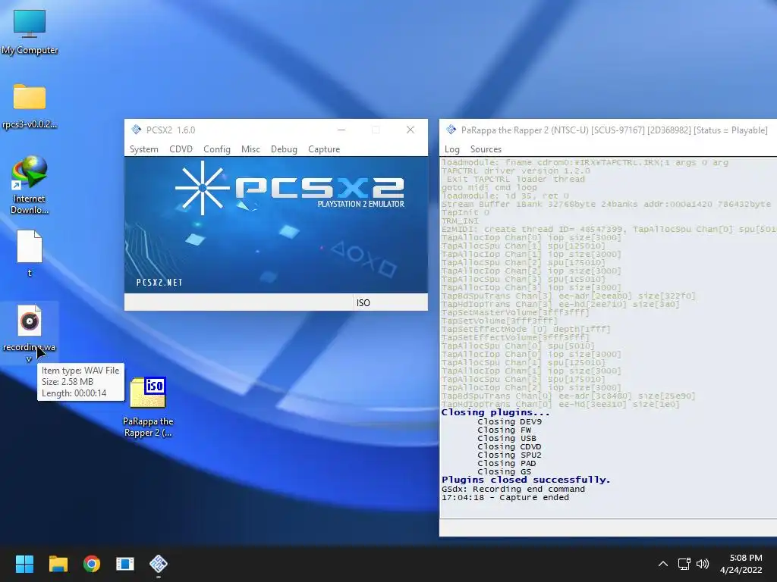777x582 pixels.
Task: Click the 'Plugins closed successfully.' log line
Action: [526, 480]
